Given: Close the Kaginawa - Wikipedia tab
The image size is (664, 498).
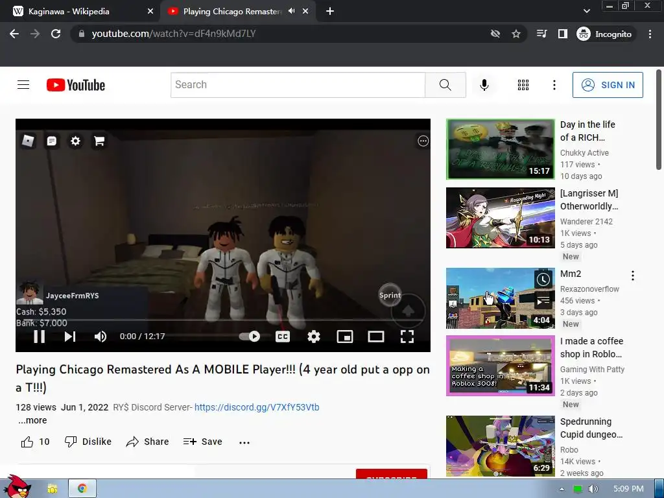Looking at the screenshot, I should (150, 12).
